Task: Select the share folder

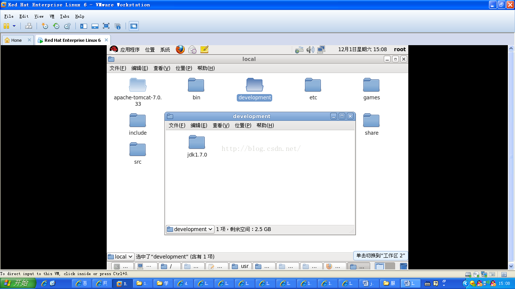Action: [x=371, y=124]
